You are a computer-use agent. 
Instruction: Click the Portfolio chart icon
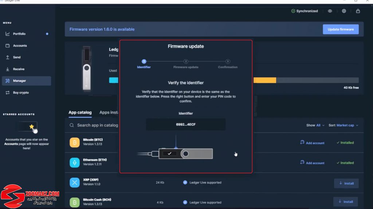click(x=8, y=34)
